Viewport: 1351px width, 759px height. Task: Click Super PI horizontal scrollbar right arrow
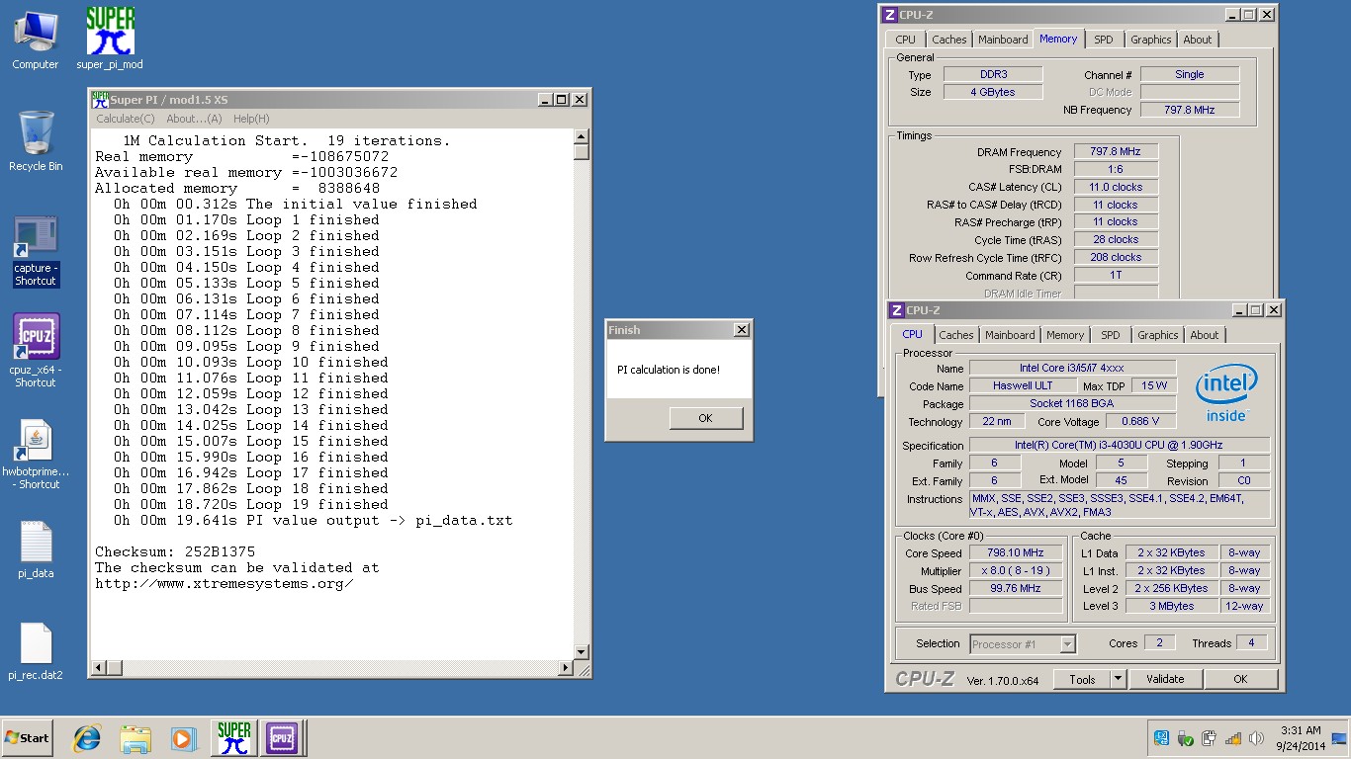[x=566, y=668]
